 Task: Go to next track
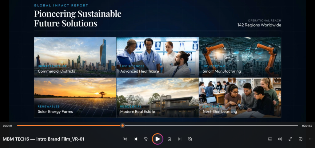point(180,139)
